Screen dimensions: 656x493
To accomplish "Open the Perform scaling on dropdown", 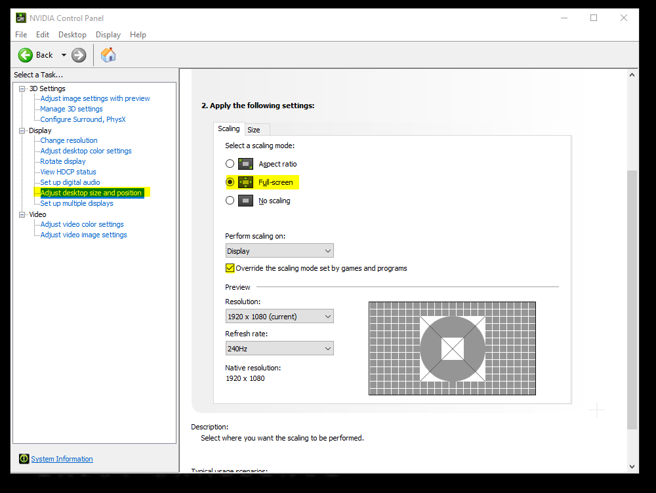I will point(279,251).
